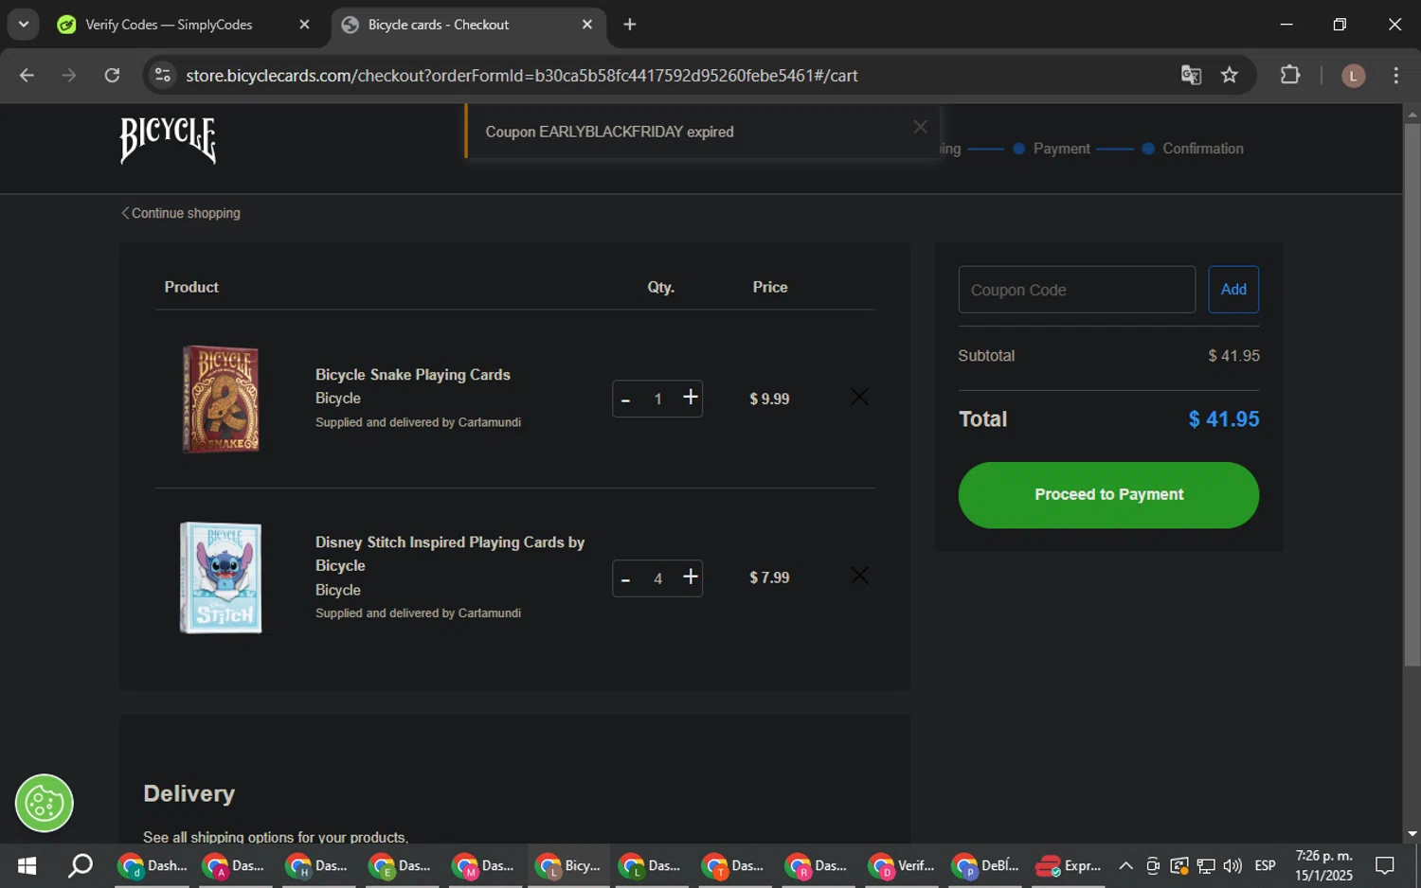Reload the checkout page

(x=112, y=76)
